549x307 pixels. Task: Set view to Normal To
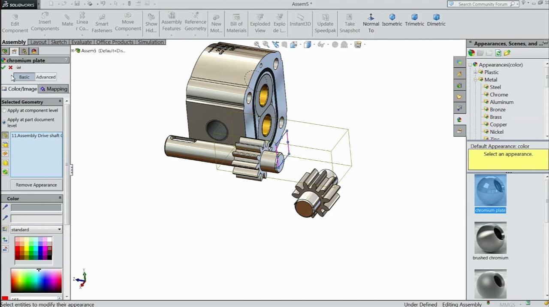(371, 23)
